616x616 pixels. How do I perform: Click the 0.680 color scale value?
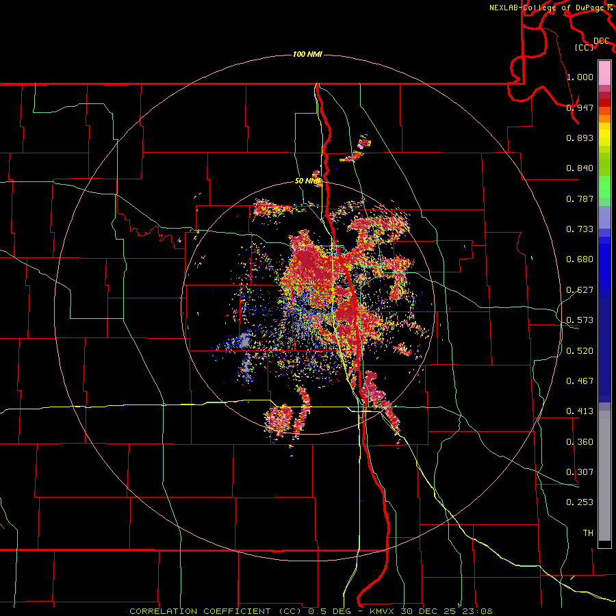coord(580,259)
